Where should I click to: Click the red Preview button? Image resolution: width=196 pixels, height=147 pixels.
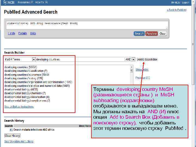tap(152, 34)
